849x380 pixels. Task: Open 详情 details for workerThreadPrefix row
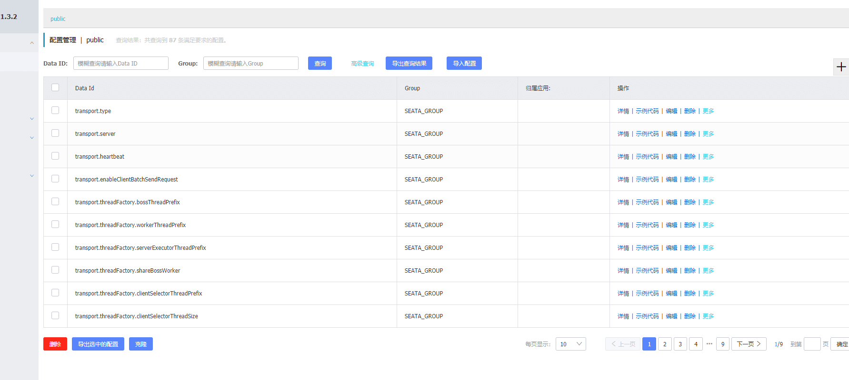[x=623, y=225]
